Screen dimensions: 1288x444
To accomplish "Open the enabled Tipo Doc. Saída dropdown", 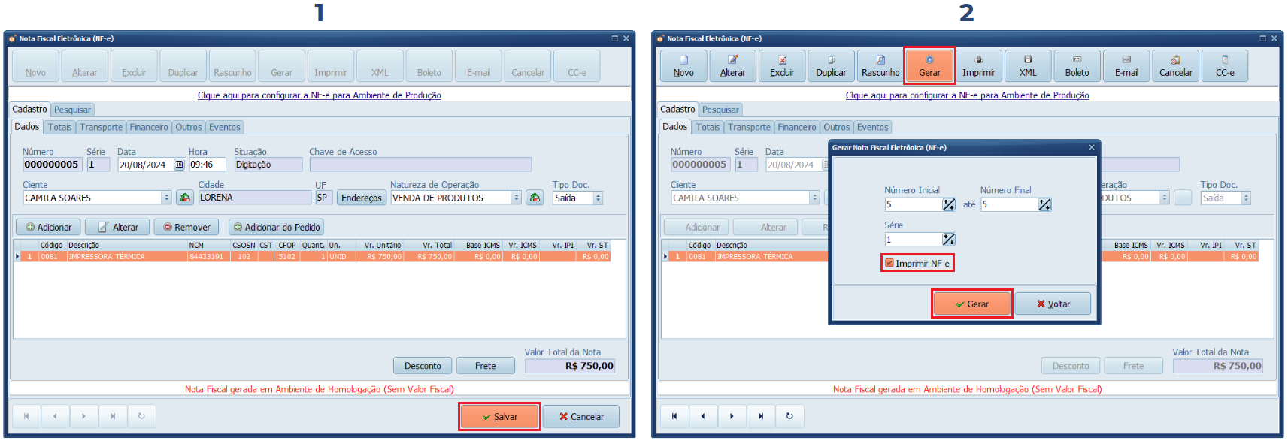I will (x=598, y=198).
